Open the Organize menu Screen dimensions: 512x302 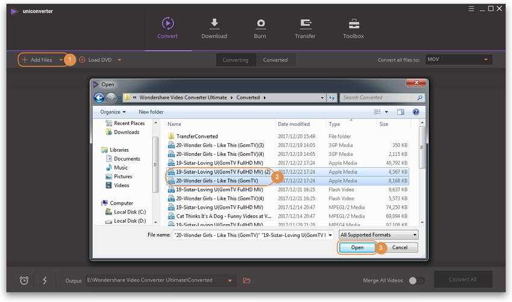coord(113,112)
